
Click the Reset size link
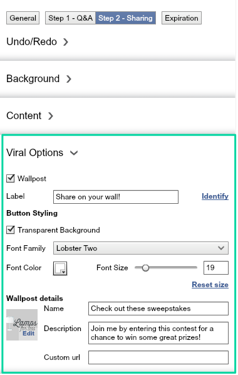[210, 285]
